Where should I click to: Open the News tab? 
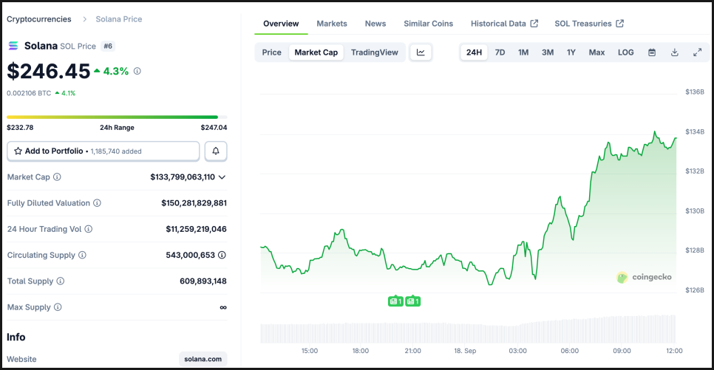(x=375, y=24)
